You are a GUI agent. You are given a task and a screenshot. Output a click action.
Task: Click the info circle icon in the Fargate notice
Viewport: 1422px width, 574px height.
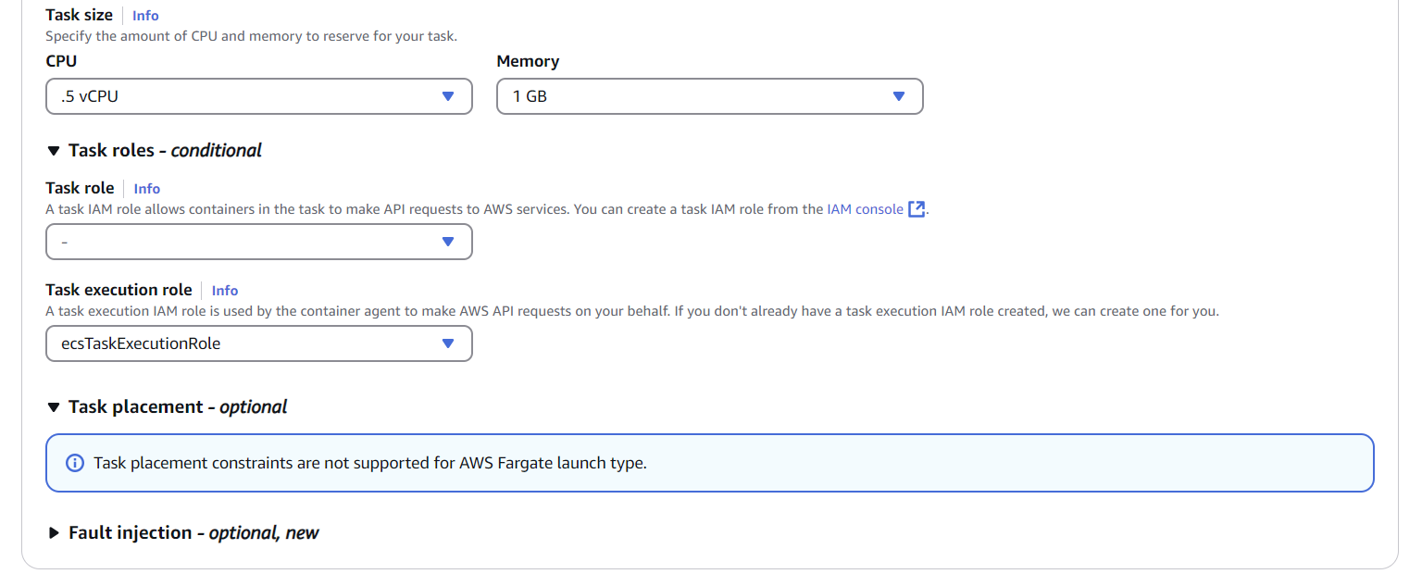75,463
